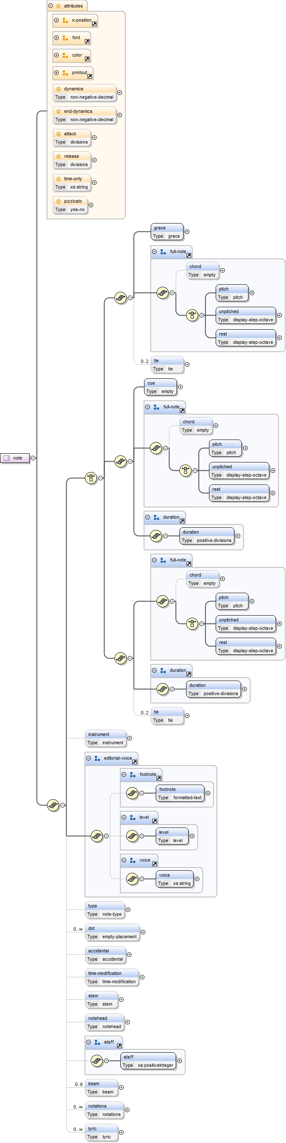Follow the font reference arrow icon

pyautogui.click(x=87, y=41)
